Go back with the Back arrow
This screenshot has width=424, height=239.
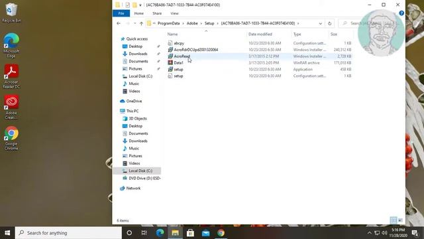pyautogui.click(x=119, y=23)
